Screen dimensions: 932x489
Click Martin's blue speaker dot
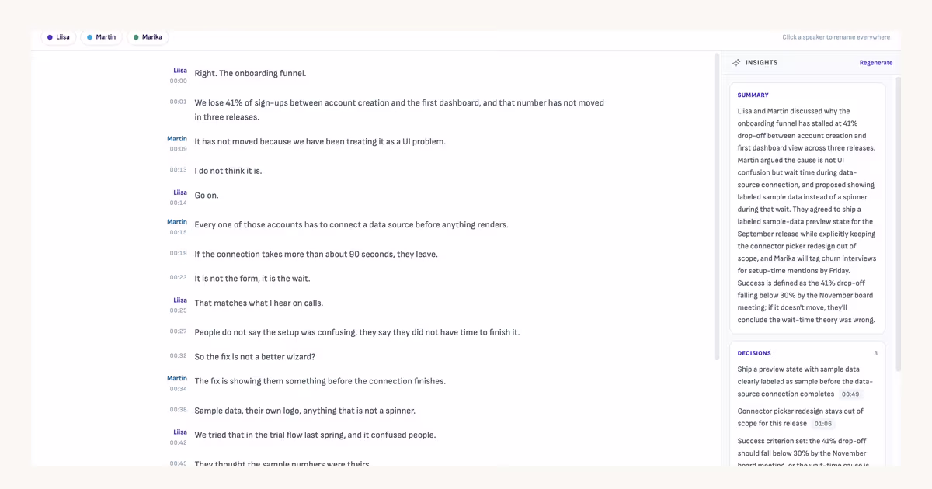pyautogui.click(x=89, y=37)
